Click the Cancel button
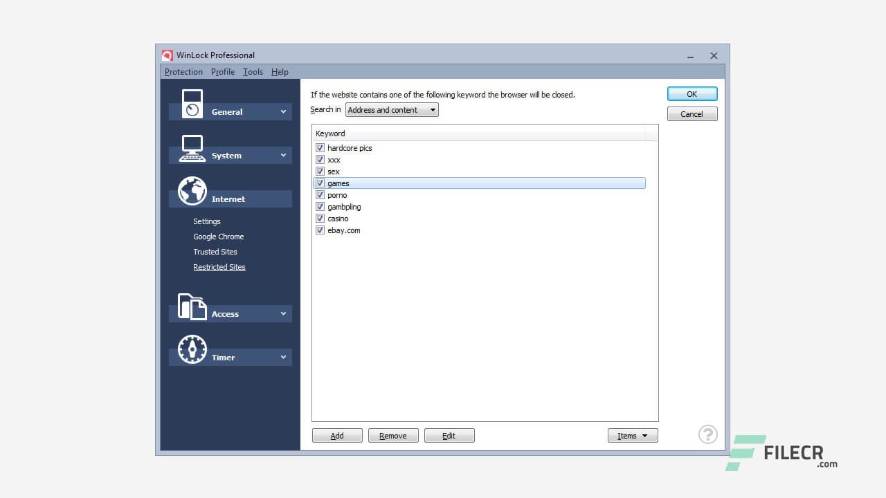The width and height of the screenshot is (886, 498). click(692, 114)
